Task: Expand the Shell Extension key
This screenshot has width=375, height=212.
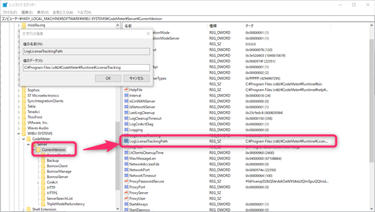Action: coord(24,209)
